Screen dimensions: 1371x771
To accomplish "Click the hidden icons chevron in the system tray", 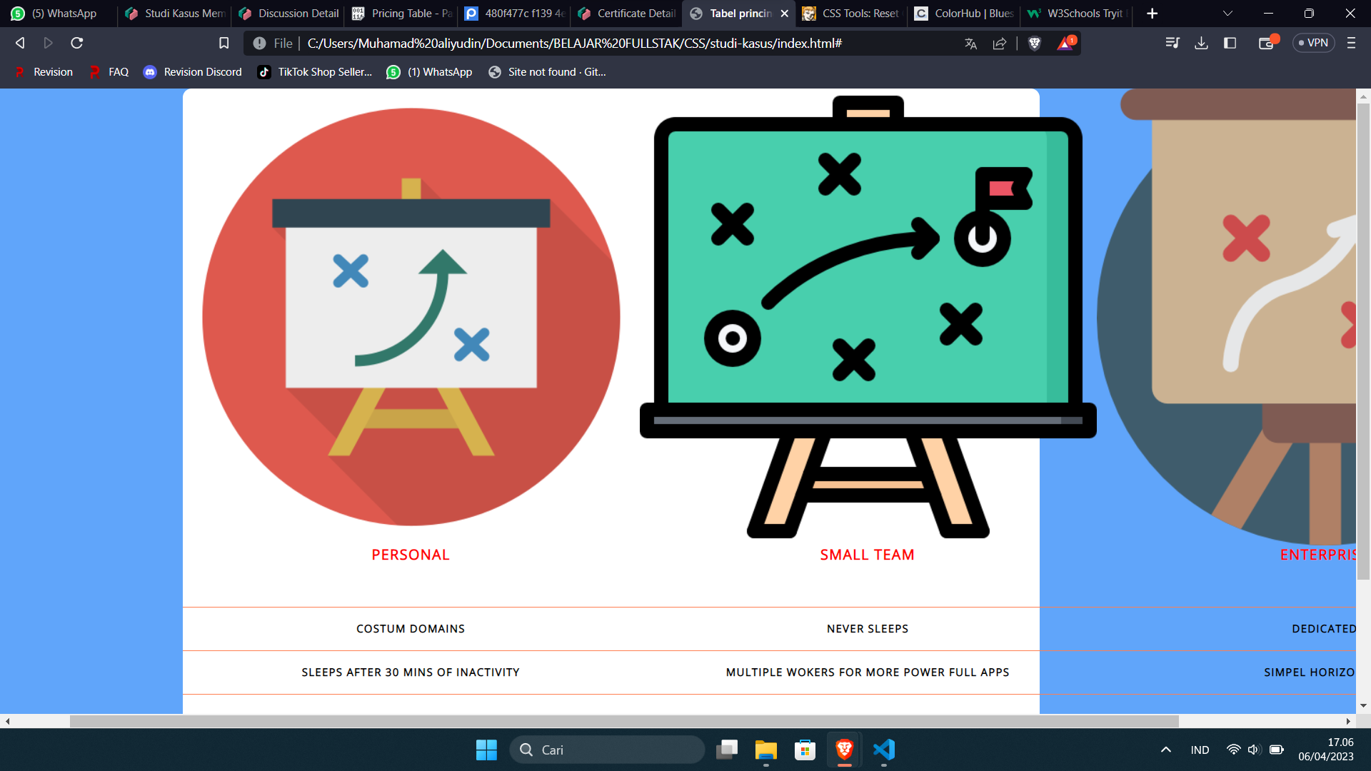I will (1165, 750).
